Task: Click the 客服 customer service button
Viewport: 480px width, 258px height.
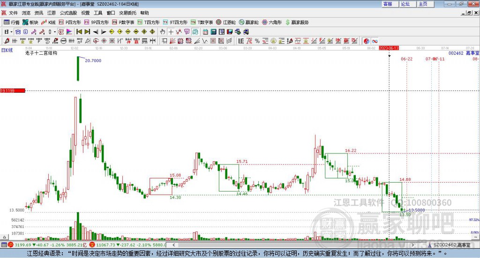Action: point(390,4)
